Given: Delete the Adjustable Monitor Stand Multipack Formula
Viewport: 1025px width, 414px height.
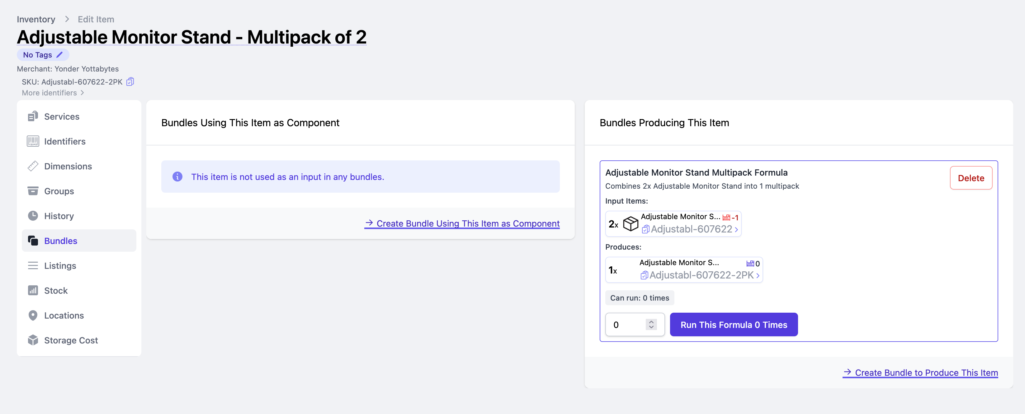Looking at the screenshot, I should pos(971,178).
